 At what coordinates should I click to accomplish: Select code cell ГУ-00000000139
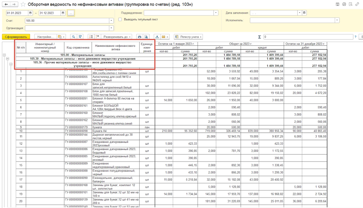coord(78,201)
